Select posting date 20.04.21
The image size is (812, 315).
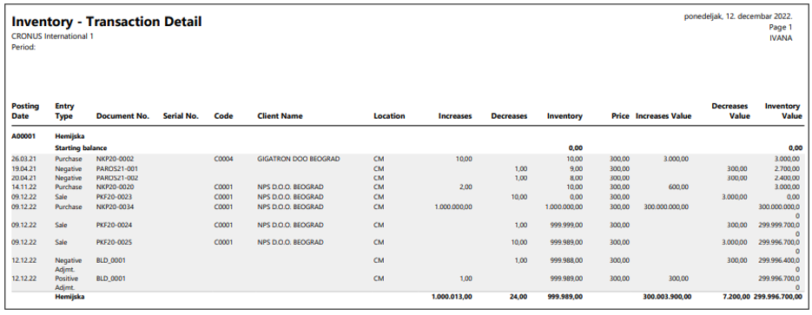[23, 178]
